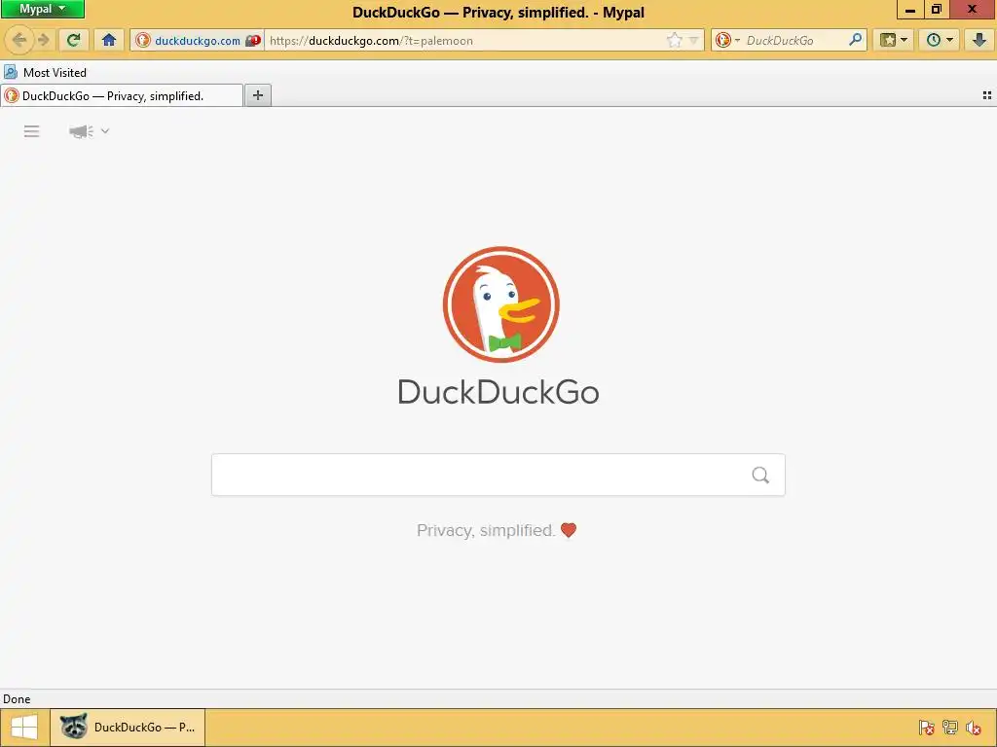Click the main DuckDuckGo search box
The width and height of the screenshot is (997, 747).
tap(498, 475)
